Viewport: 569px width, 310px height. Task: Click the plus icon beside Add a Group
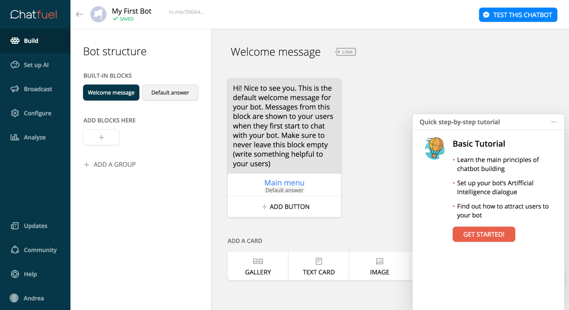pos(86,165)
